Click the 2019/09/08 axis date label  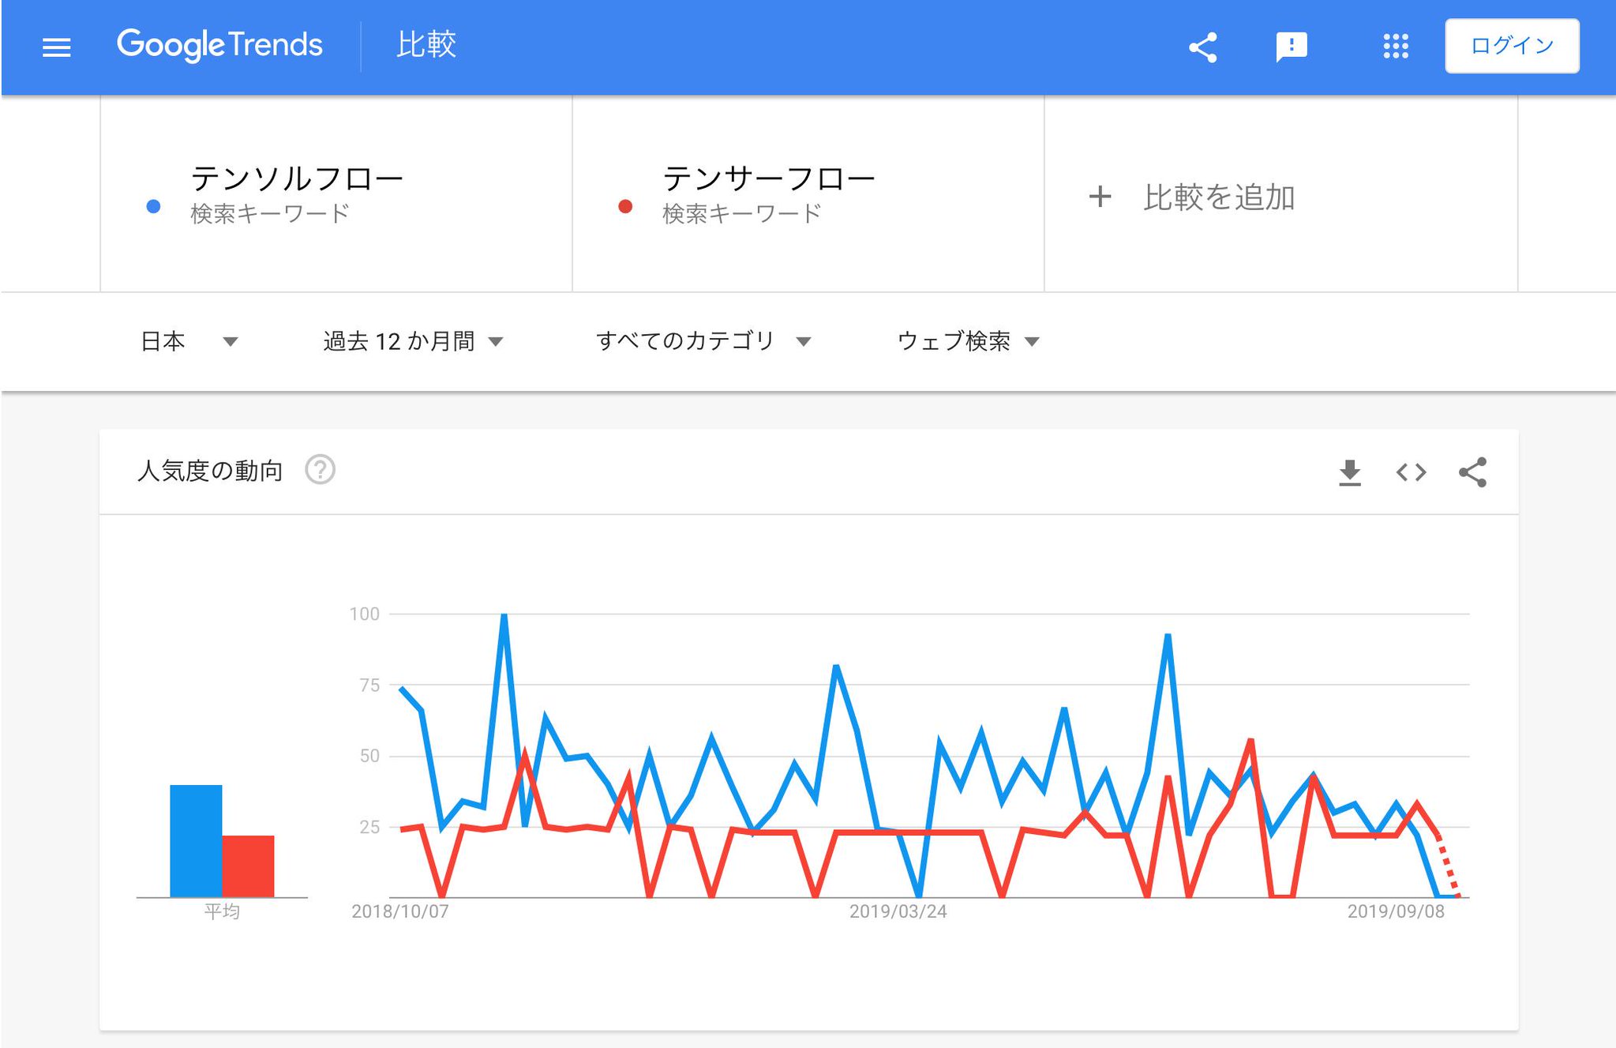pyautogui.click(x=1396, y=911)
